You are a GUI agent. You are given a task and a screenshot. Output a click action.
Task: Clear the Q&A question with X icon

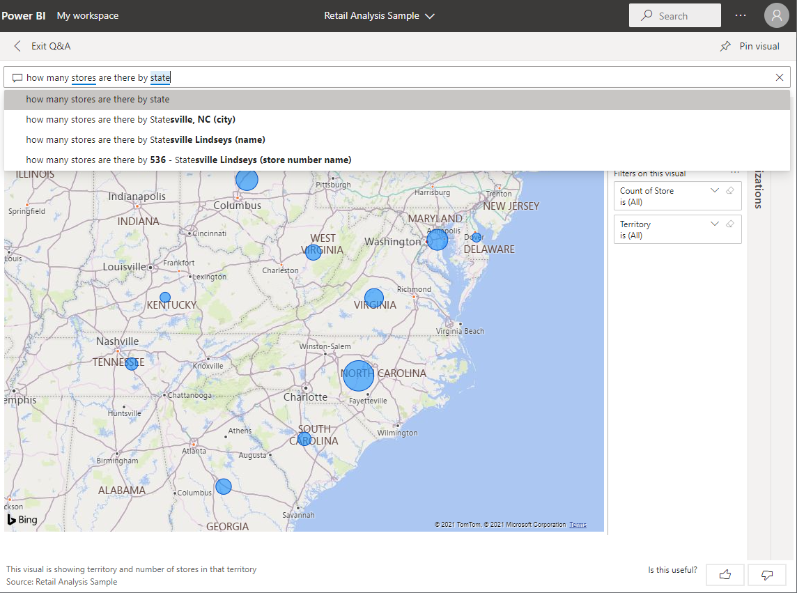[780, 77]
